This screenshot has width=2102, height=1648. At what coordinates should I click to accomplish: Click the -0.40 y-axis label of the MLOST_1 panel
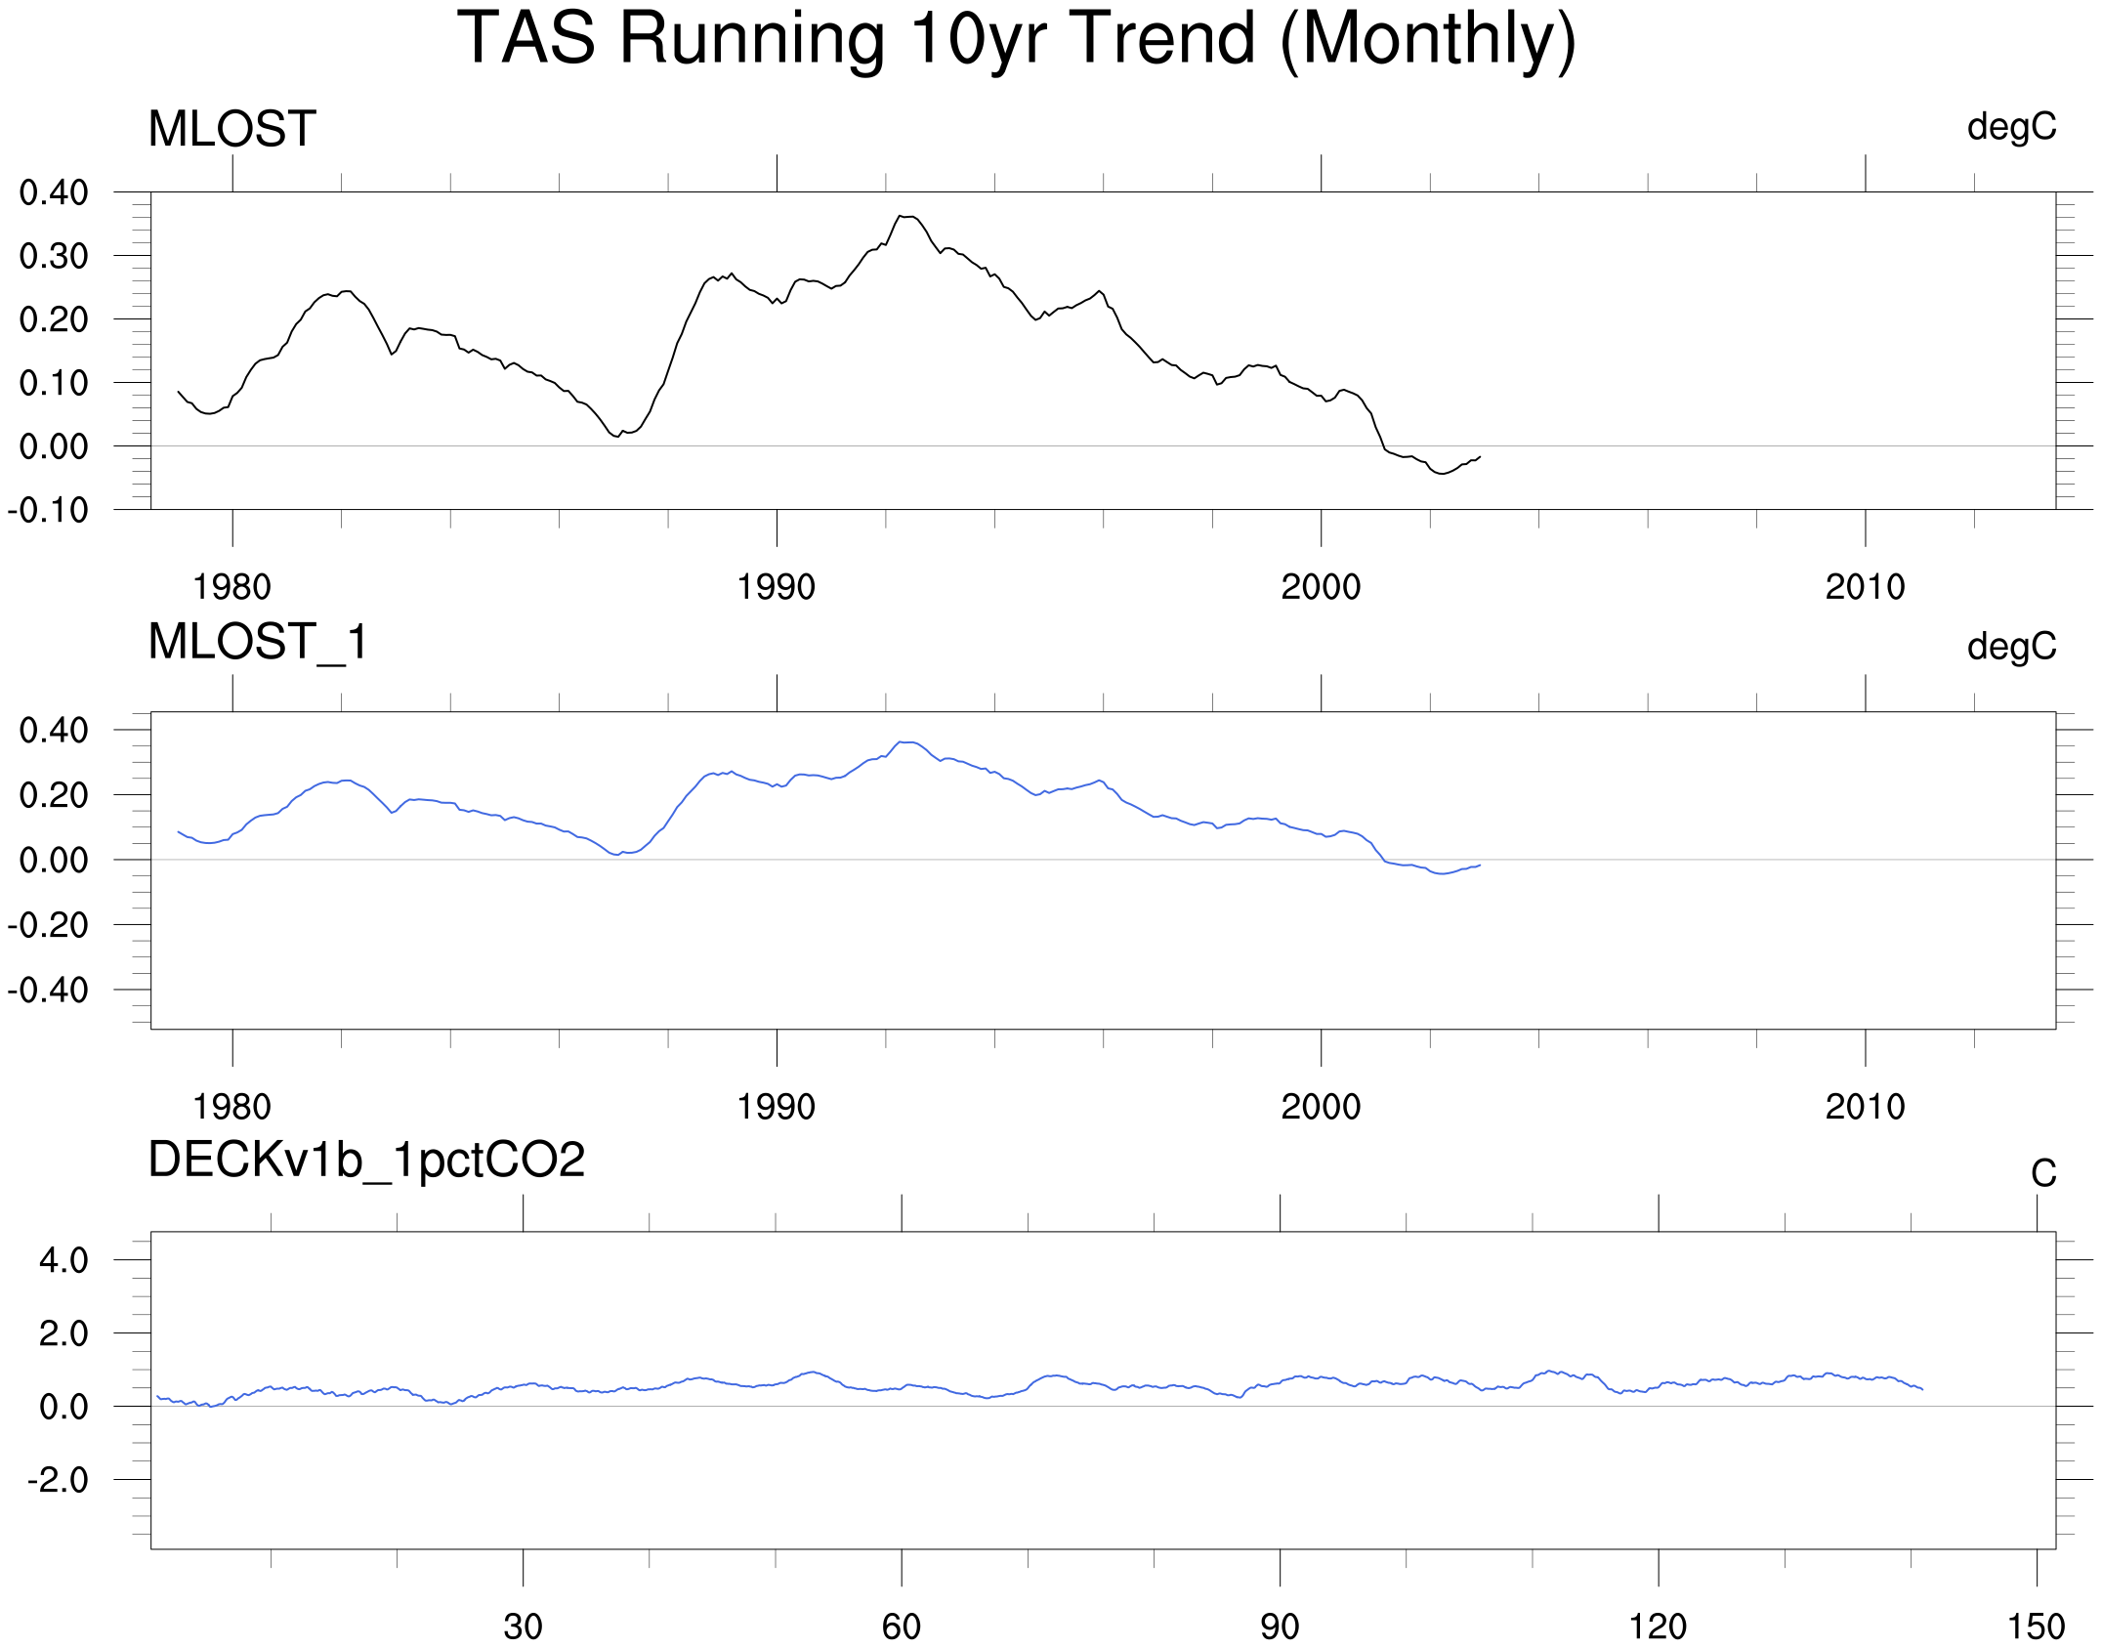pyautogui.click(x=48, y=991)
